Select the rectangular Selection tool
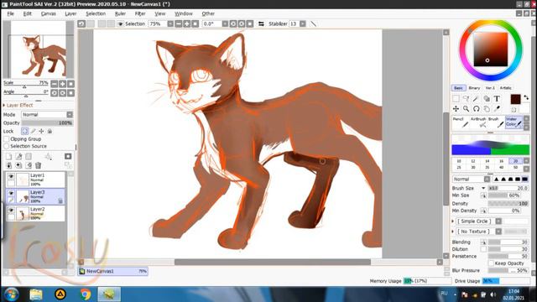This screenshot has width=537, height=302. tap(456, 99)
